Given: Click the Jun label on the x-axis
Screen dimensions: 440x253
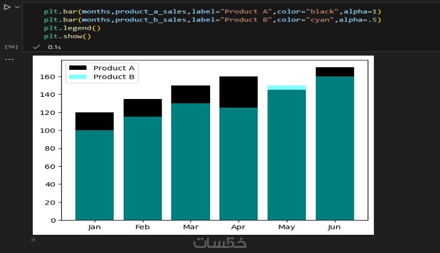Looking at the screenshot, I should (x=334, y=227).
